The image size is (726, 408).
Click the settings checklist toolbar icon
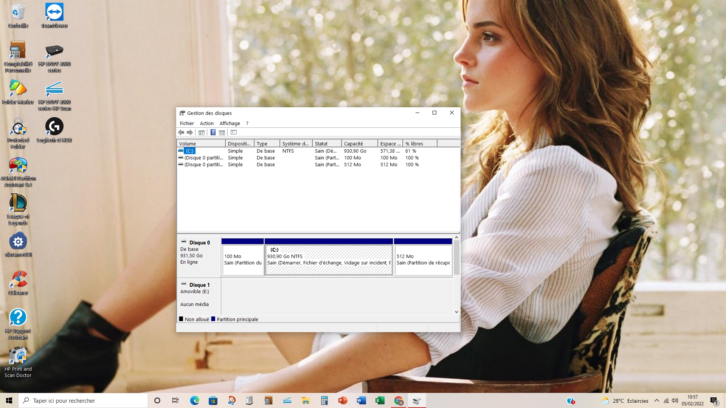coord(234,133)
